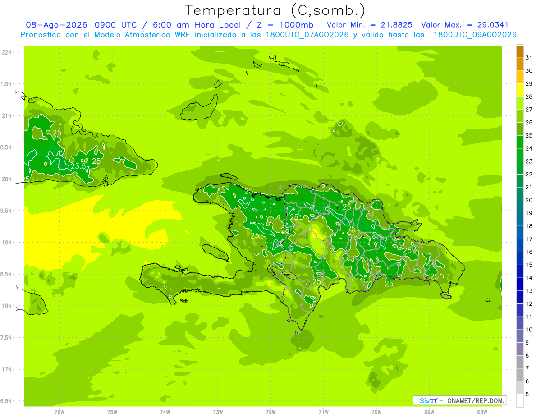The image size is (541, 418).
Task: Pick the light gray 5–6 scale swatch
Action: (520, 388)
